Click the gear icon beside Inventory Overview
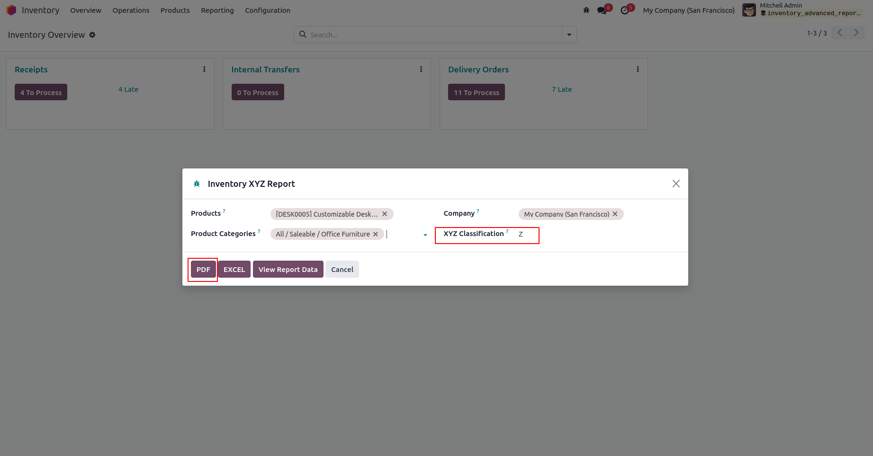Viewport: 873px width, 456px height. coord(92,35)
